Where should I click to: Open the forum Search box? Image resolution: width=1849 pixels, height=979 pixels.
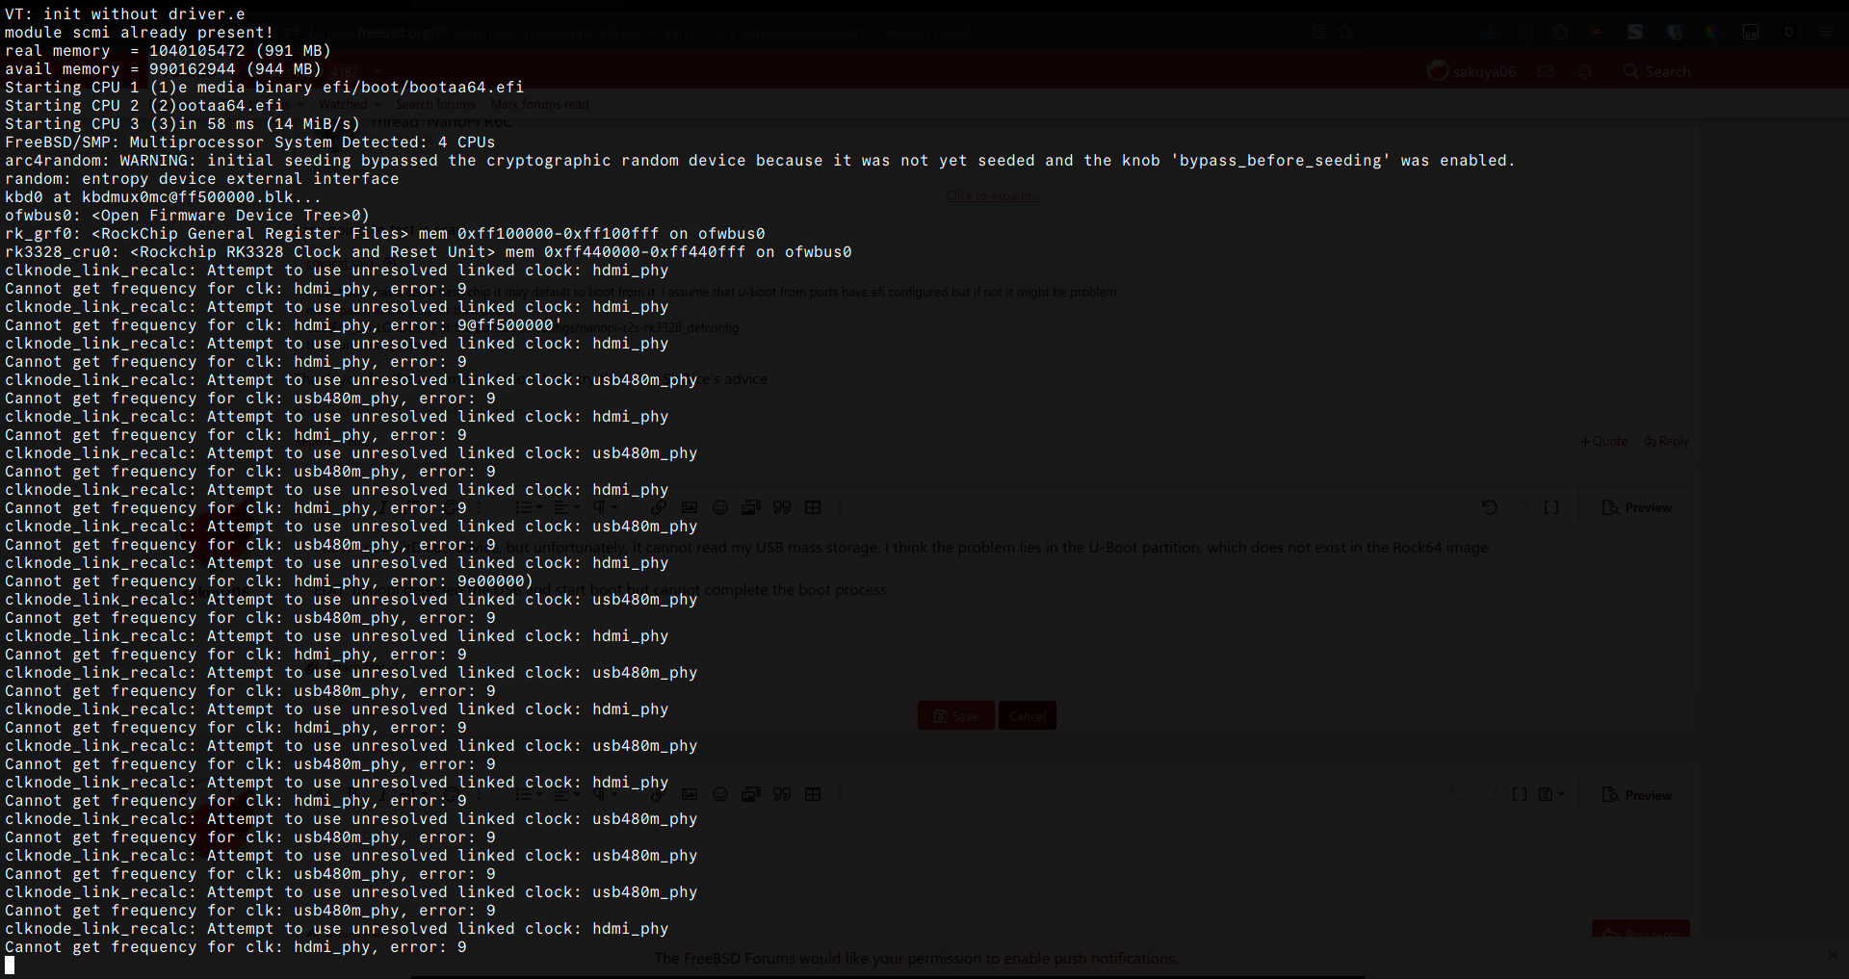tap(1656, 71)
